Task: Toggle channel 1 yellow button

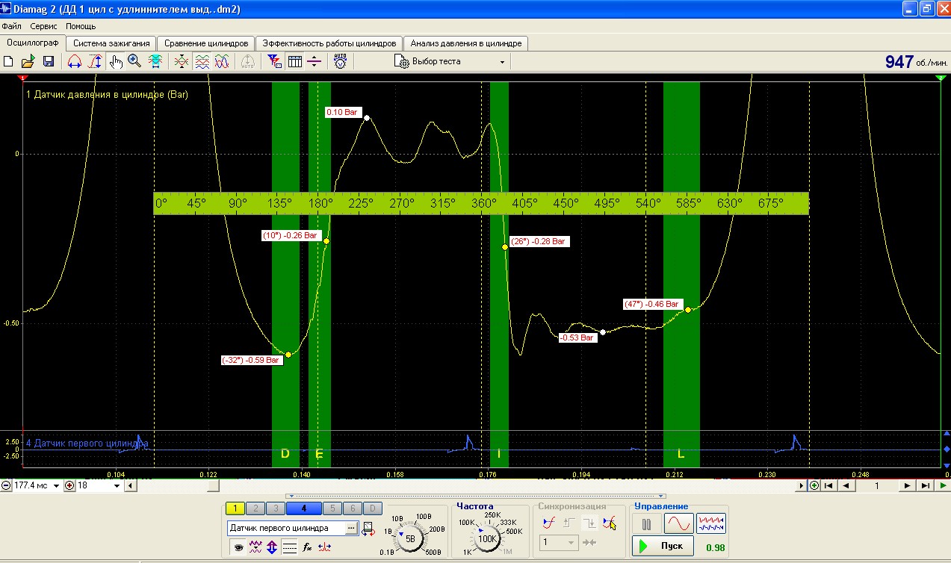Action: click(x=235, y=508)
